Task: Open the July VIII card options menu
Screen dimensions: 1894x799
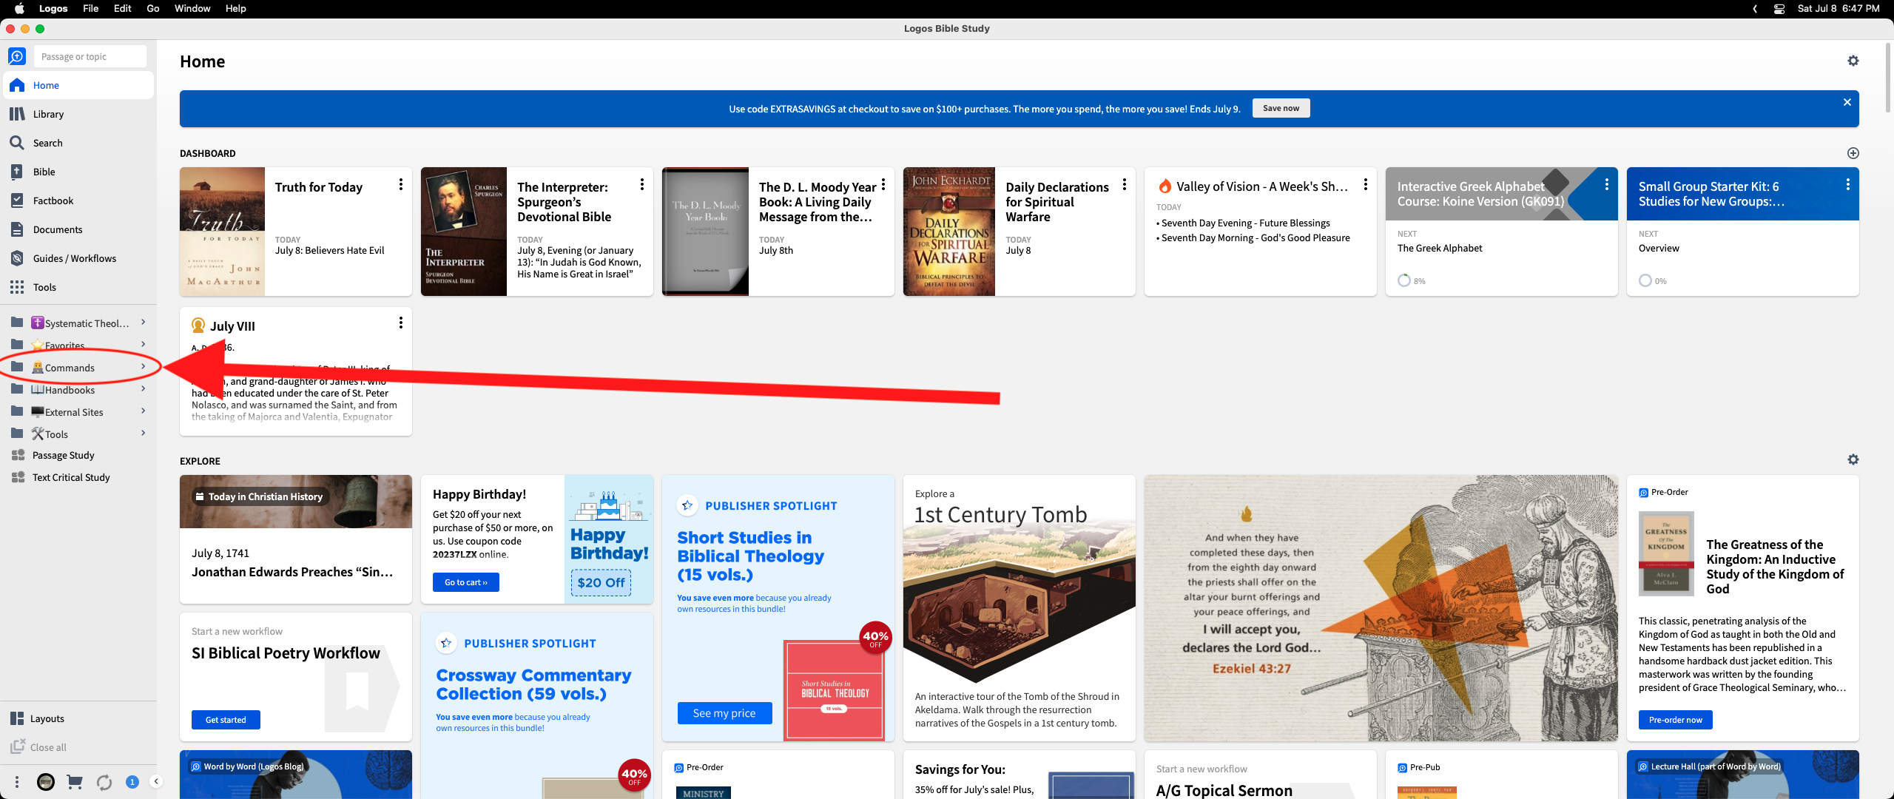Action: pos(401,323)
